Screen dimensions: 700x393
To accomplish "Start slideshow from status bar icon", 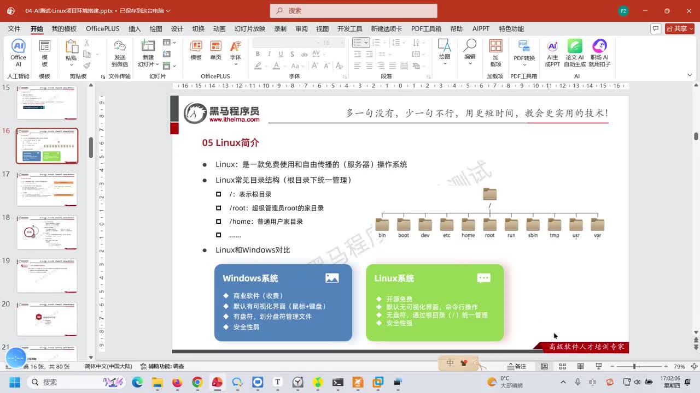I will click(599, 366).
